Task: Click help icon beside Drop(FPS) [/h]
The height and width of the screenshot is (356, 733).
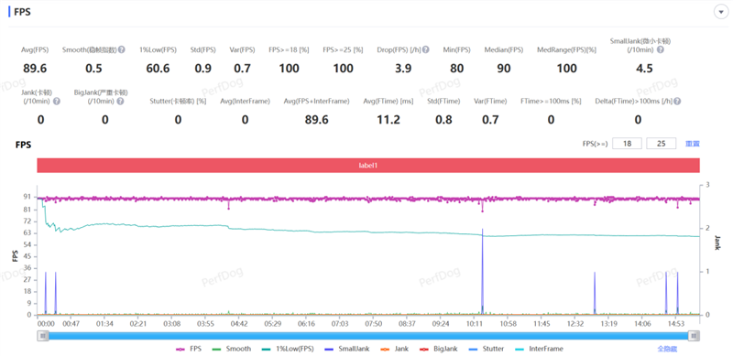Action: coord(426,49)
